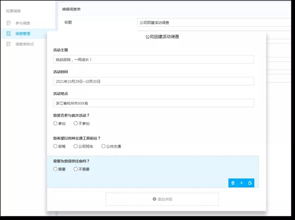Click the 活动主题 text field
Image resolution: width=295 pixels, height=220 pixels.
click(x=153, y=60)
